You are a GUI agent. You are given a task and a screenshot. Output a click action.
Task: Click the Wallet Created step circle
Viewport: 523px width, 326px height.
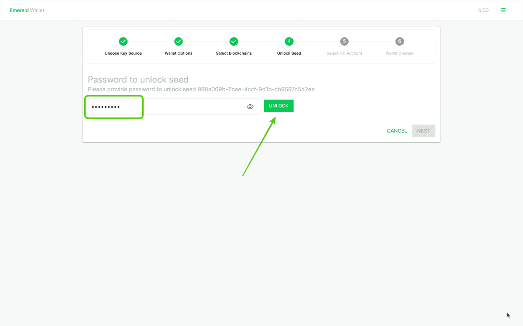[x=400, y=41]
